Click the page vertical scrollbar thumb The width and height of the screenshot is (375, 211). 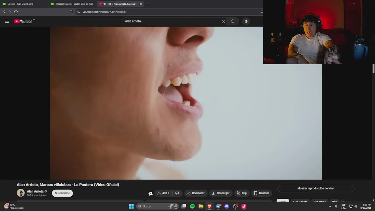[373, 69]
